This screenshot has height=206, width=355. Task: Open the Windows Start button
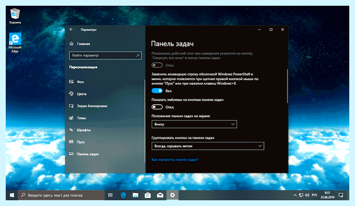coord(12,195)
